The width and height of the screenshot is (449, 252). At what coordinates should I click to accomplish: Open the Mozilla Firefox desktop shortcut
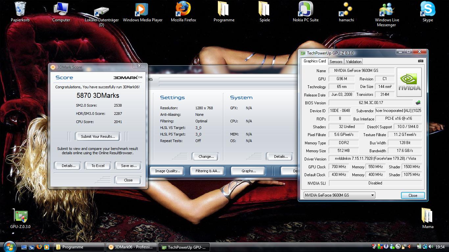(183, 10)
